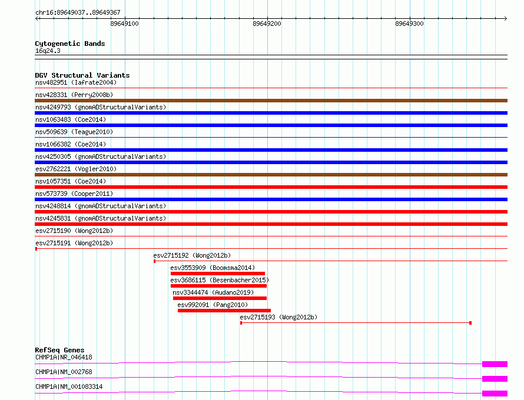Click the red start marker of esv2715191
524x400 pixels.
point(36,249)
